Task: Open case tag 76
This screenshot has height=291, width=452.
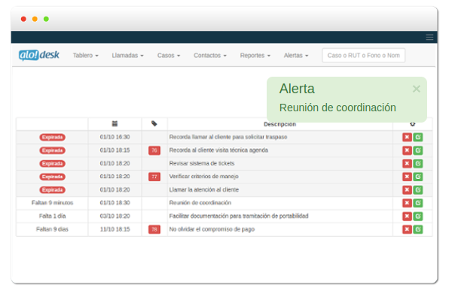Action: tap(154, 150)
